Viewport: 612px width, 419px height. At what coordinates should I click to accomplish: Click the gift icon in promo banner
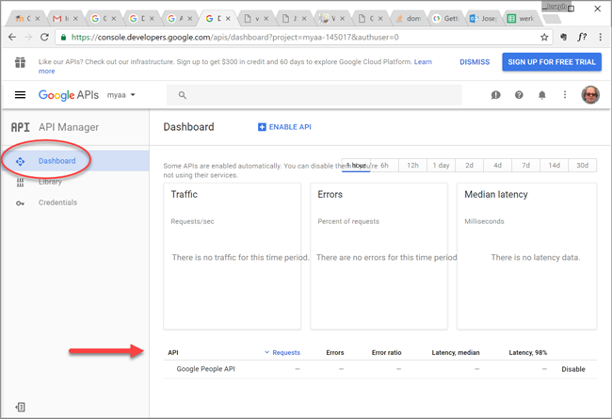click(20, 62)
